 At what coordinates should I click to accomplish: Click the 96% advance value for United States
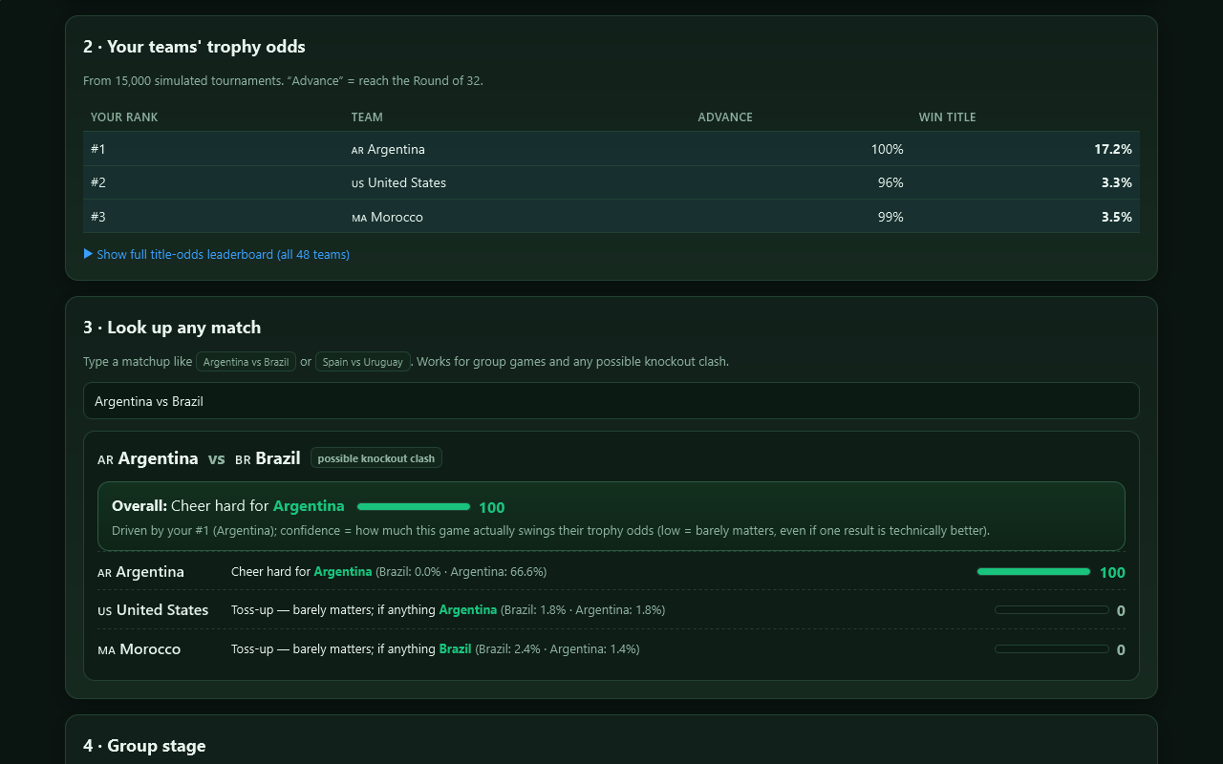pos(890,182)
